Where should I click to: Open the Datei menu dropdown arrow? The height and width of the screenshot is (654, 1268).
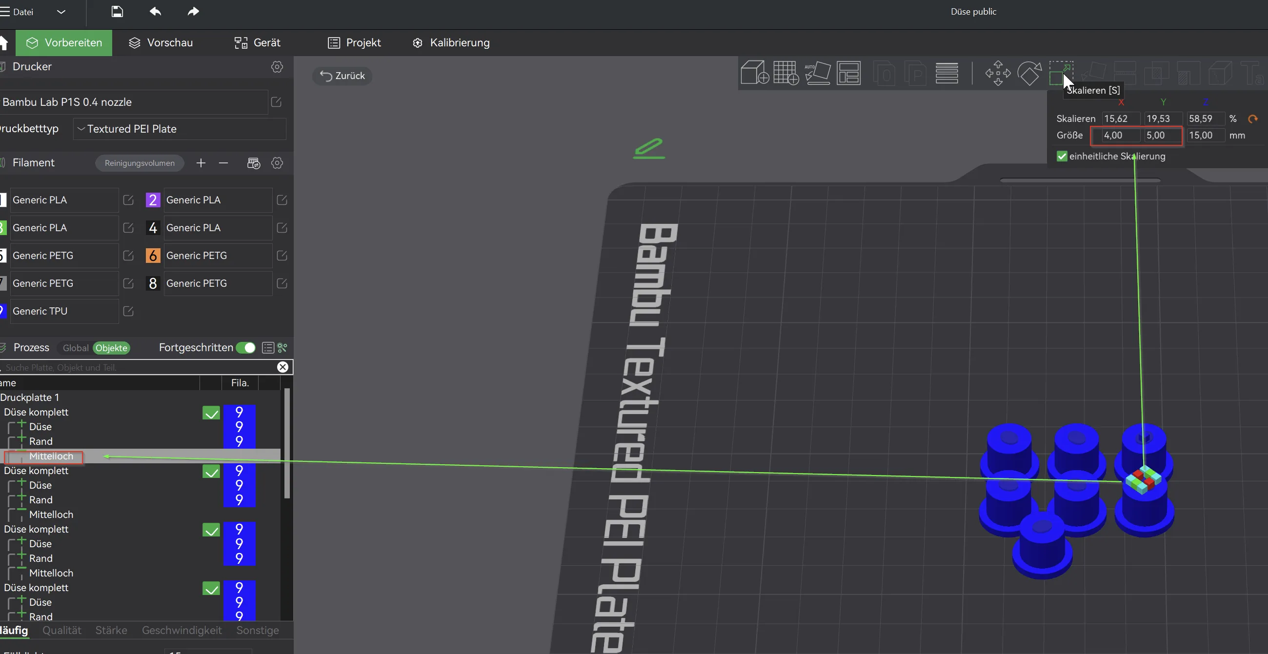(x=61, y=12)
